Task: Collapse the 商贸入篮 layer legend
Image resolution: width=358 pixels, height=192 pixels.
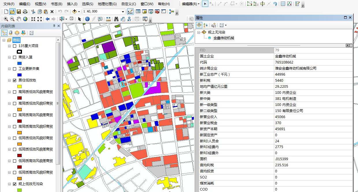Action: tap(9, 57)
